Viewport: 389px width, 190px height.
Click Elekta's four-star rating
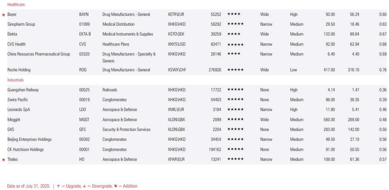point(234,34)
